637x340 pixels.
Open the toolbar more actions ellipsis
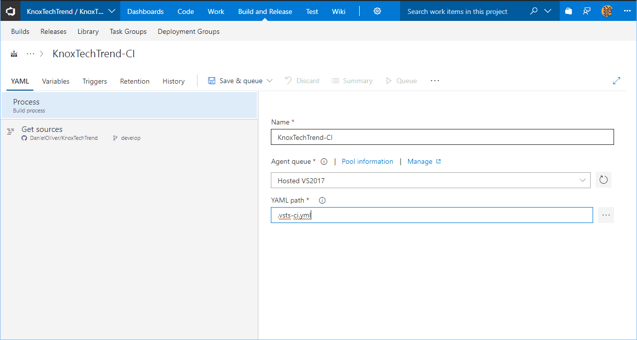point(435,81)
